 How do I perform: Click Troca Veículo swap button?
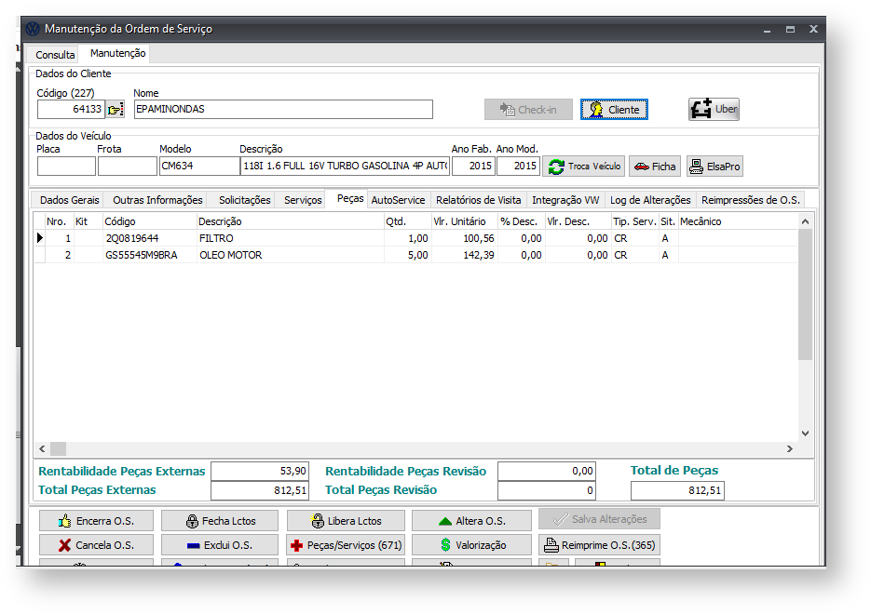[x=584, y=167]
